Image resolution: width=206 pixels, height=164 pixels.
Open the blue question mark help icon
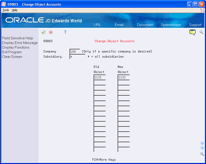coord(65,32)
